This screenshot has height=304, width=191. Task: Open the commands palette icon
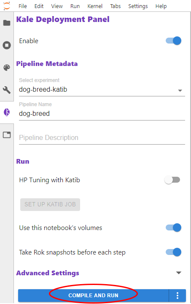tap(7, 68)
